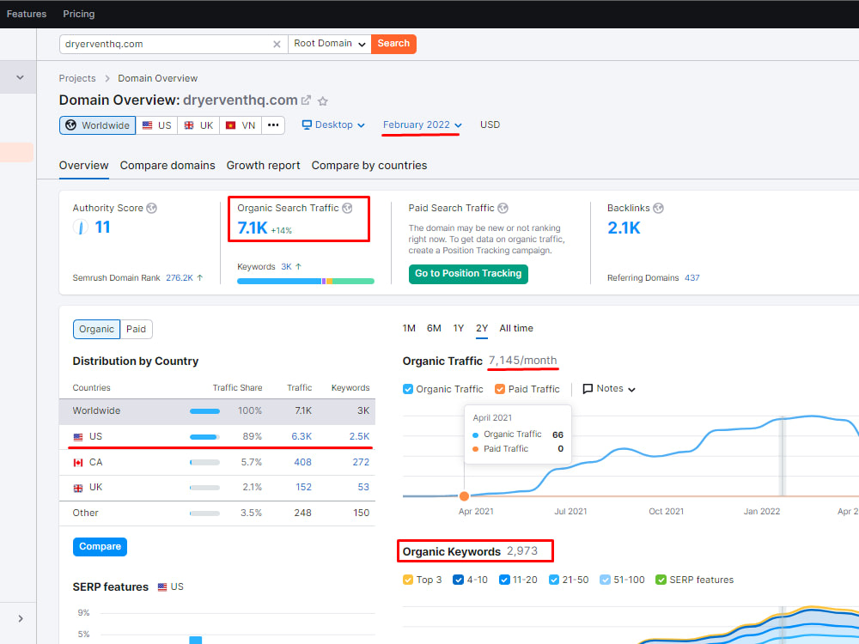Image resolution: width=859 pixels, height=644 pixels.
Task: Select Growth report tab
Action: (x=264, y=166)
